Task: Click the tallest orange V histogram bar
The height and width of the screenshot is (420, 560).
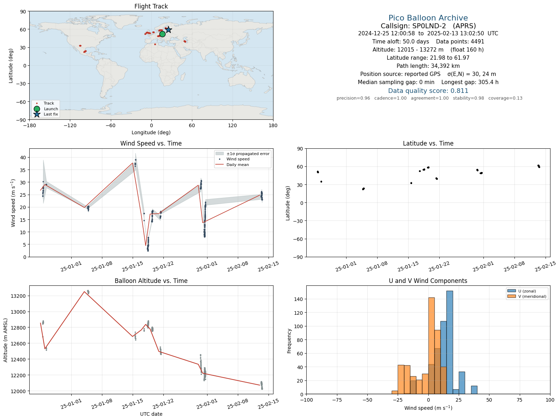Action: 431,345
